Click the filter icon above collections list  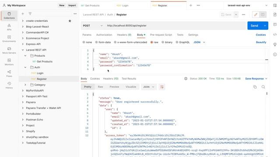[30, 14]
